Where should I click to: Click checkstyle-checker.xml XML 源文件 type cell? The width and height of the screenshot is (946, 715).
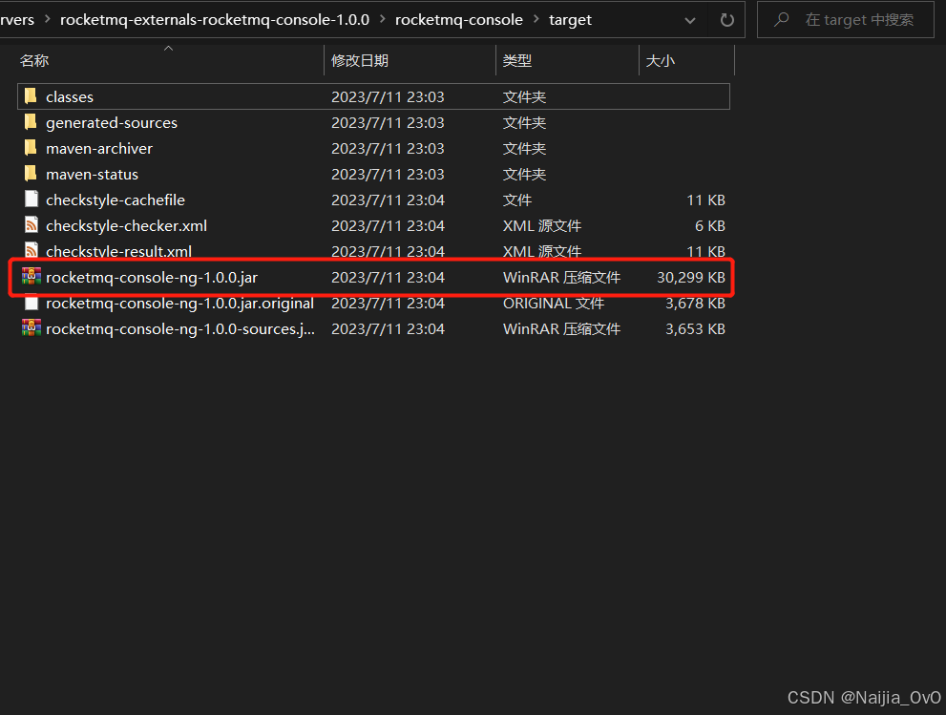(x=542, y=225)
